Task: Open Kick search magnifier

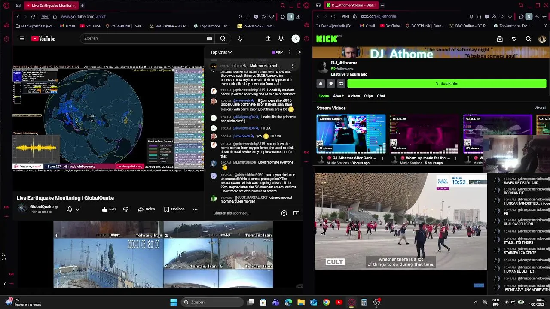Action: pyautogui.click(x=529, y=39)
